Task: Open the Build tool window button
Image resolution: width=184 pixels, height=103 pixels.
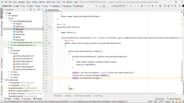Action: (16, 99)
